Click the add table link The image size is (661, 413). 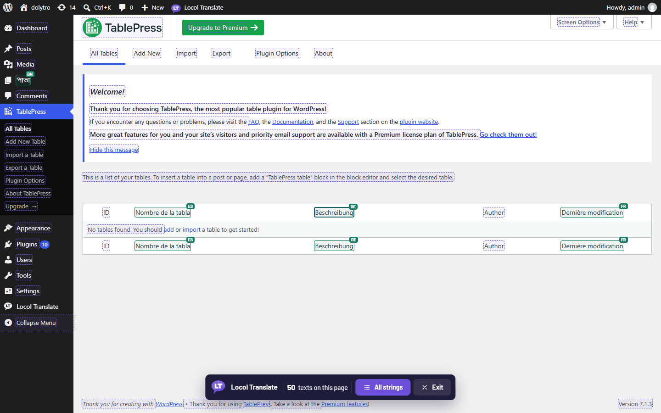coord(169,229)
